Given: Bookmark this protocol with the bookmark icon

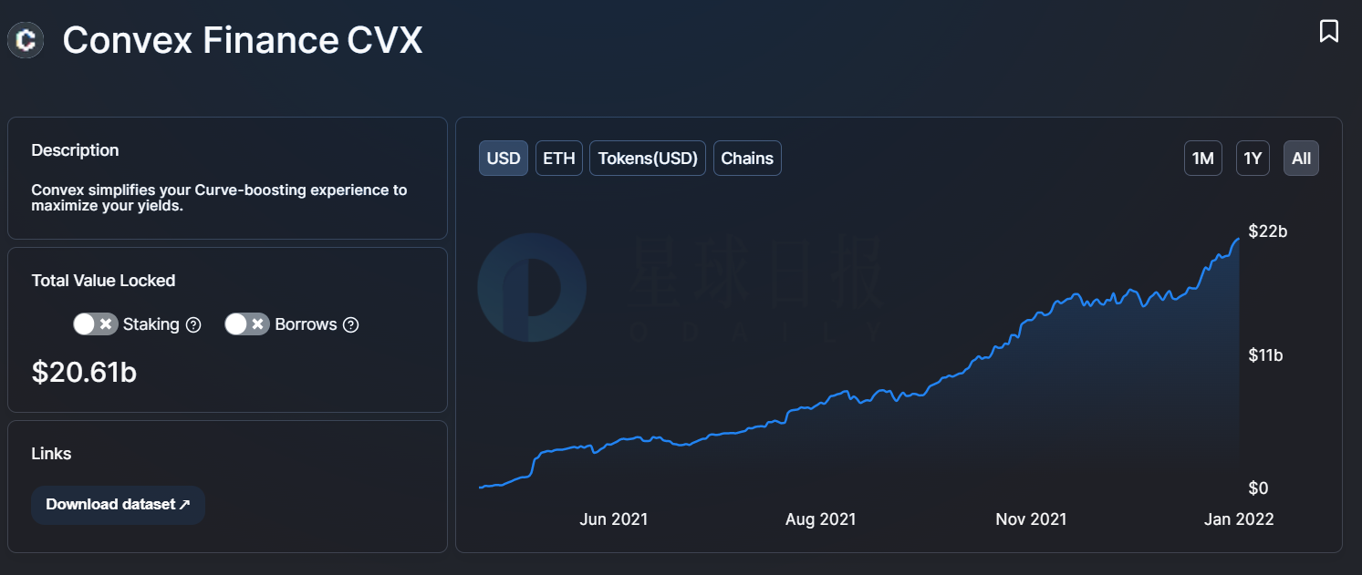Looking at the screenshot, I should click(1329, 31).
